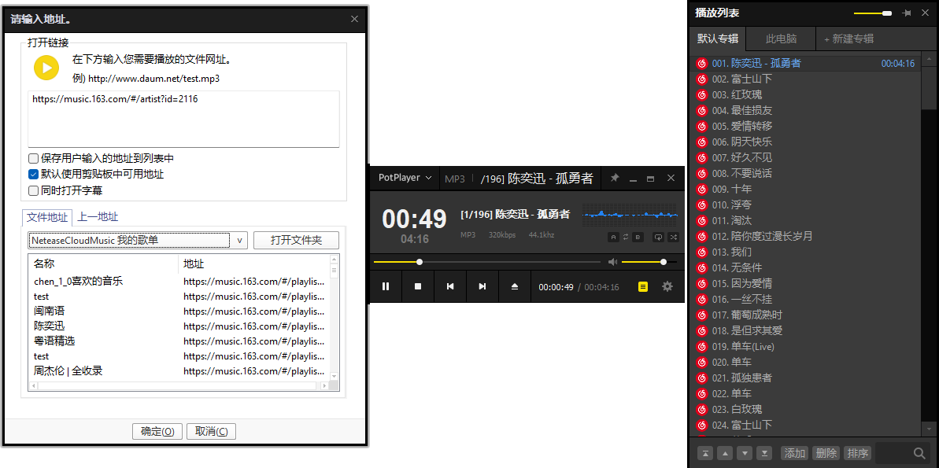Click NetEase icon beside 红玫瑰

[x=702, y=94]
